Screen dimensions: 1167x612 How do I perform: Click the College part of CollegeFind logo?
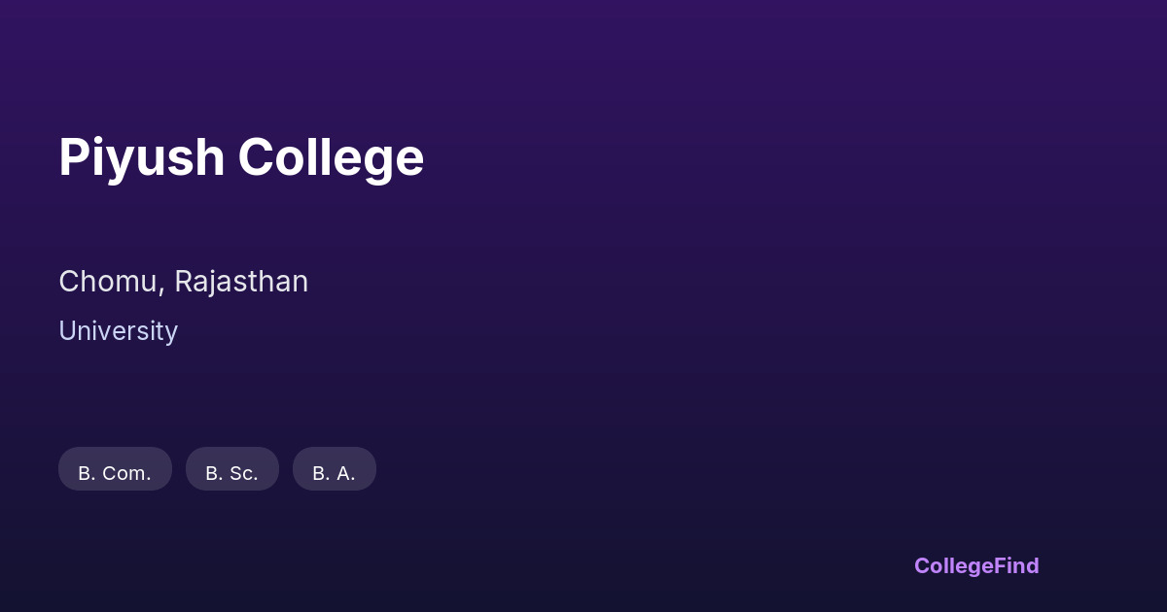[954, 565]
